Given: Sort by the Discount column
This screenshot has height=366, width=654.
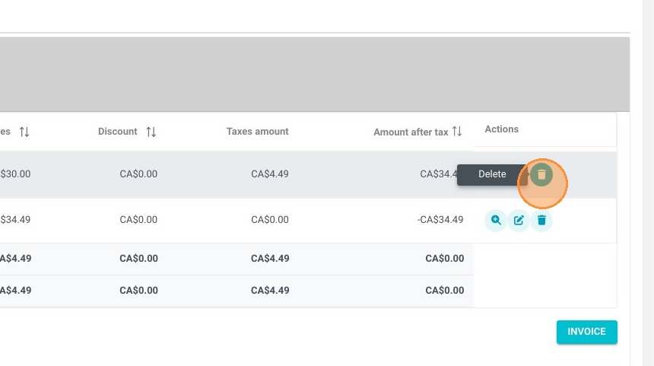Looking at the screenshot, I should pos(151,132).
